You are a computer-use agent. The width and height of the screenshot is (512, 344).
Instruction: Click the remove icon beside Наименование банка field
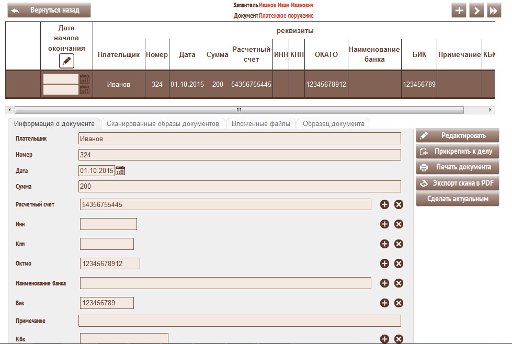tap(399, 283)
